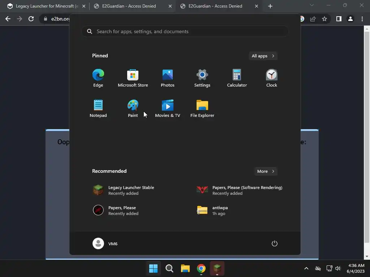Open Notepad from pinned apps
Image resolution: width=370 pixels, height=277 pixels.
pos(98,108)
